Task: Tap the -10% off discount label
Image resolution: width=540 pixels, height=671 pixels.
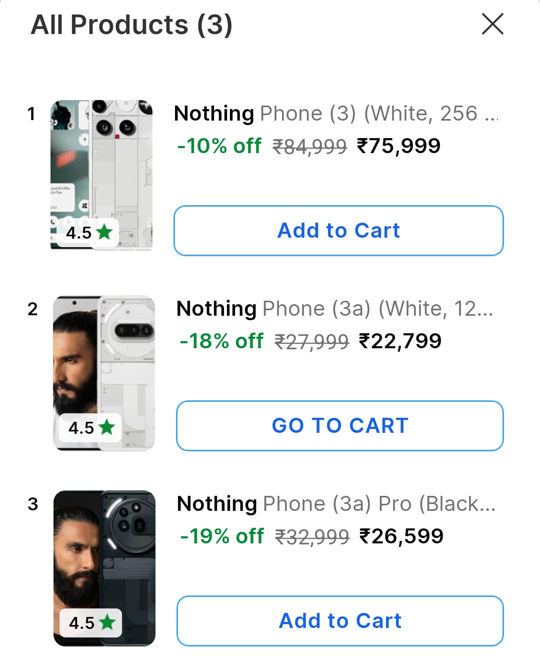Action: (219, 146)
